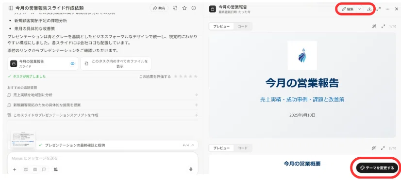The height and width of the screenshot is (180, 401).
Task: Open the connectors icon in the message toolbar
Action: pyautogui.click(x=56, y=169)
